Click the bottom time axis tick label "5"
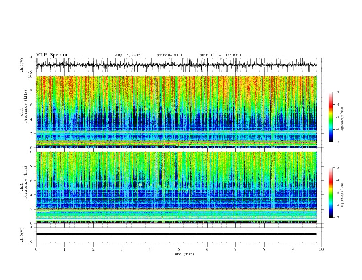This screenshot has height=280, width=362. coord(179,249)
